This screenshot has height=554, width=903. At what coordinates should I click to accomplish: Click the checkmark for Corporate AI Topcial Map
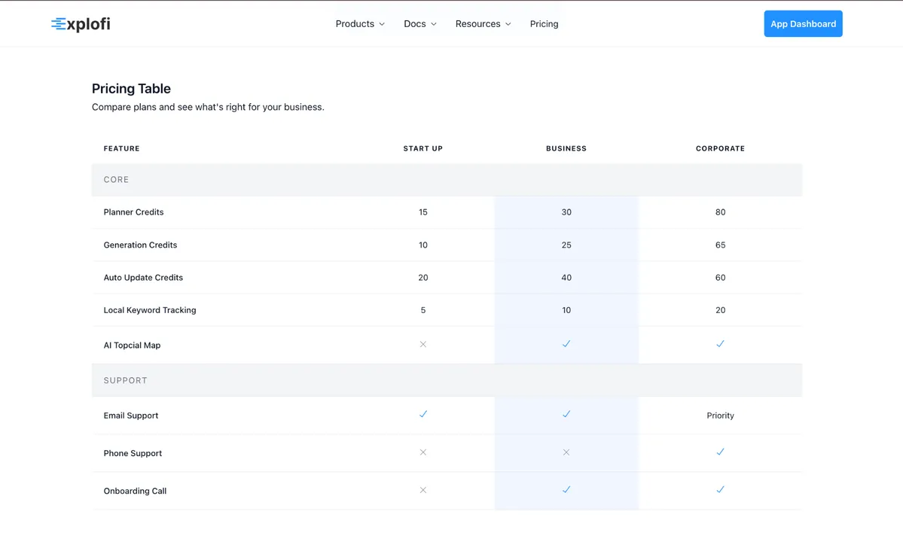pyautogui.click(x=720, y=344)
